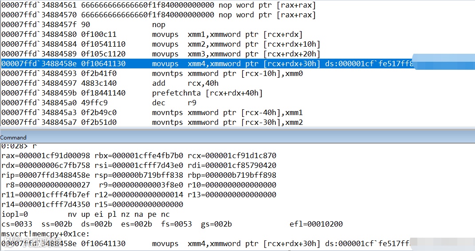Click the flags text 'nv up ei pl nz na pe nc'

pyautogui.click(x=119, y=214)
